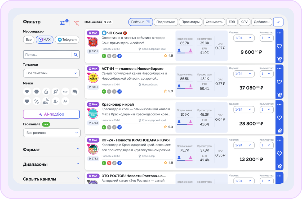
Task: Toggle the percent discount label filter
Action: tap(37, 101)
